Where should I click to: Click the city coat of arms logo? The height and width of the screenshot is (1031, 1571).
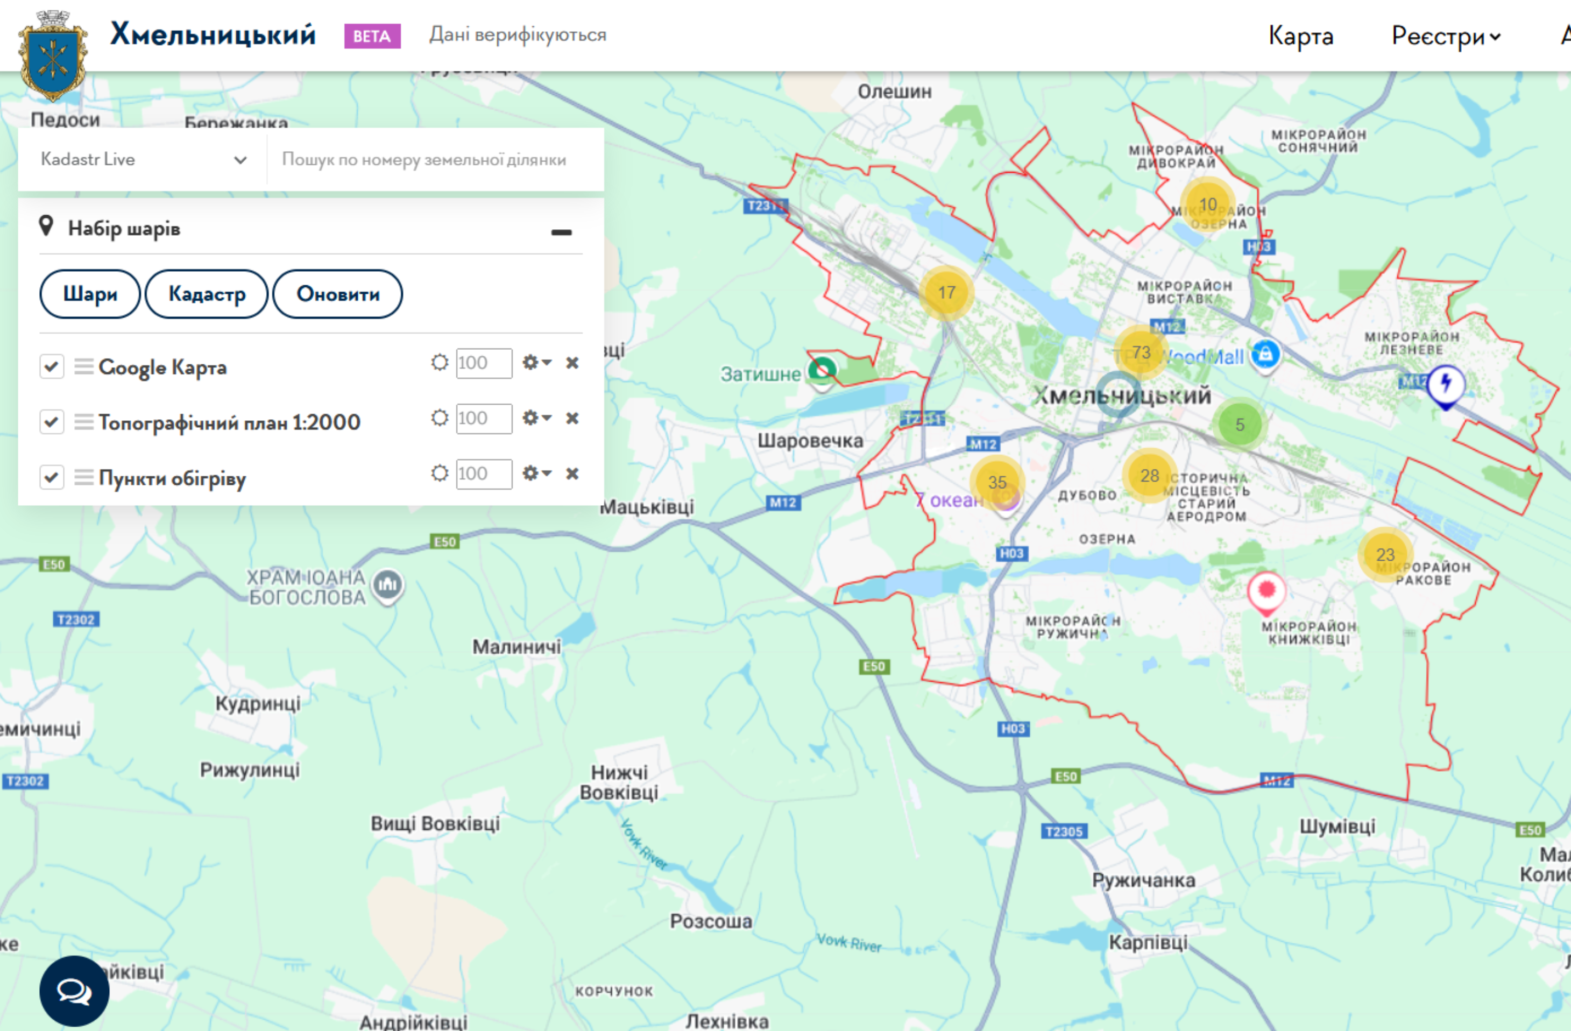point(53,56)
